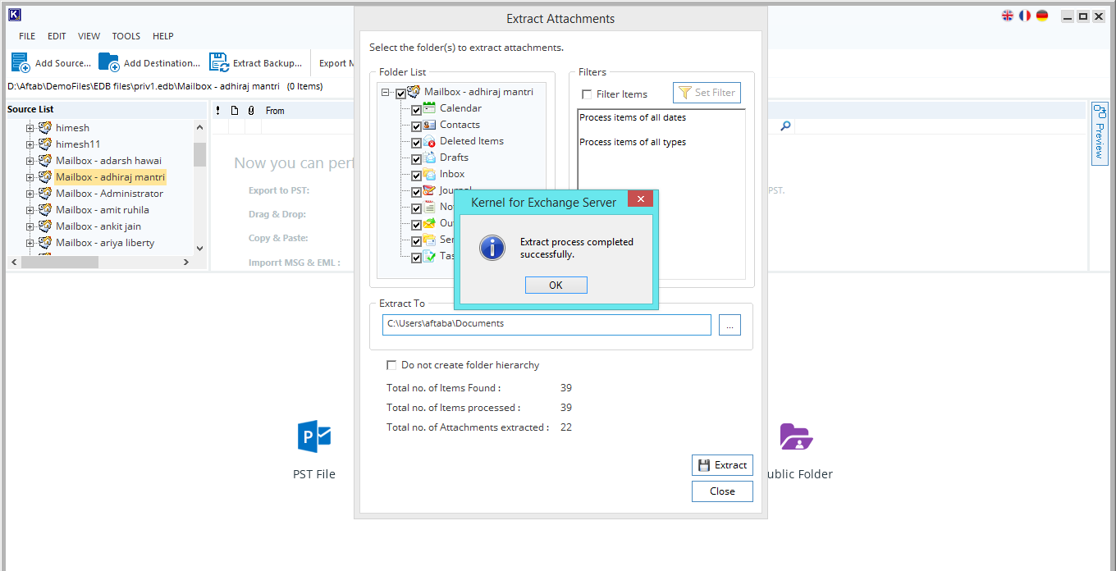Viewport: 1116px width, 571px height.
Task: Click the browse (...) button for Extract To
Action: click(730, 325)
